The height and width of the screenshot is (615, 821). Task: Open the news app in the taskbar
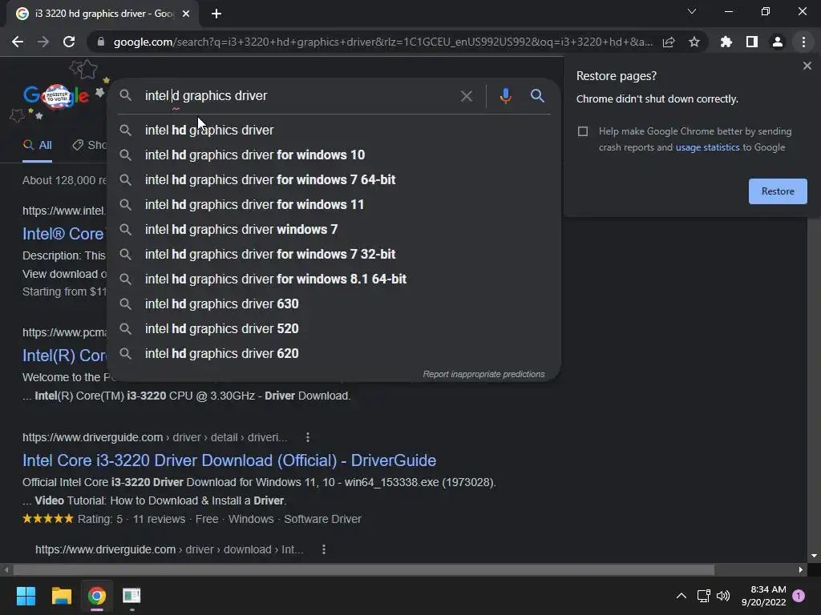coord(132,596)
